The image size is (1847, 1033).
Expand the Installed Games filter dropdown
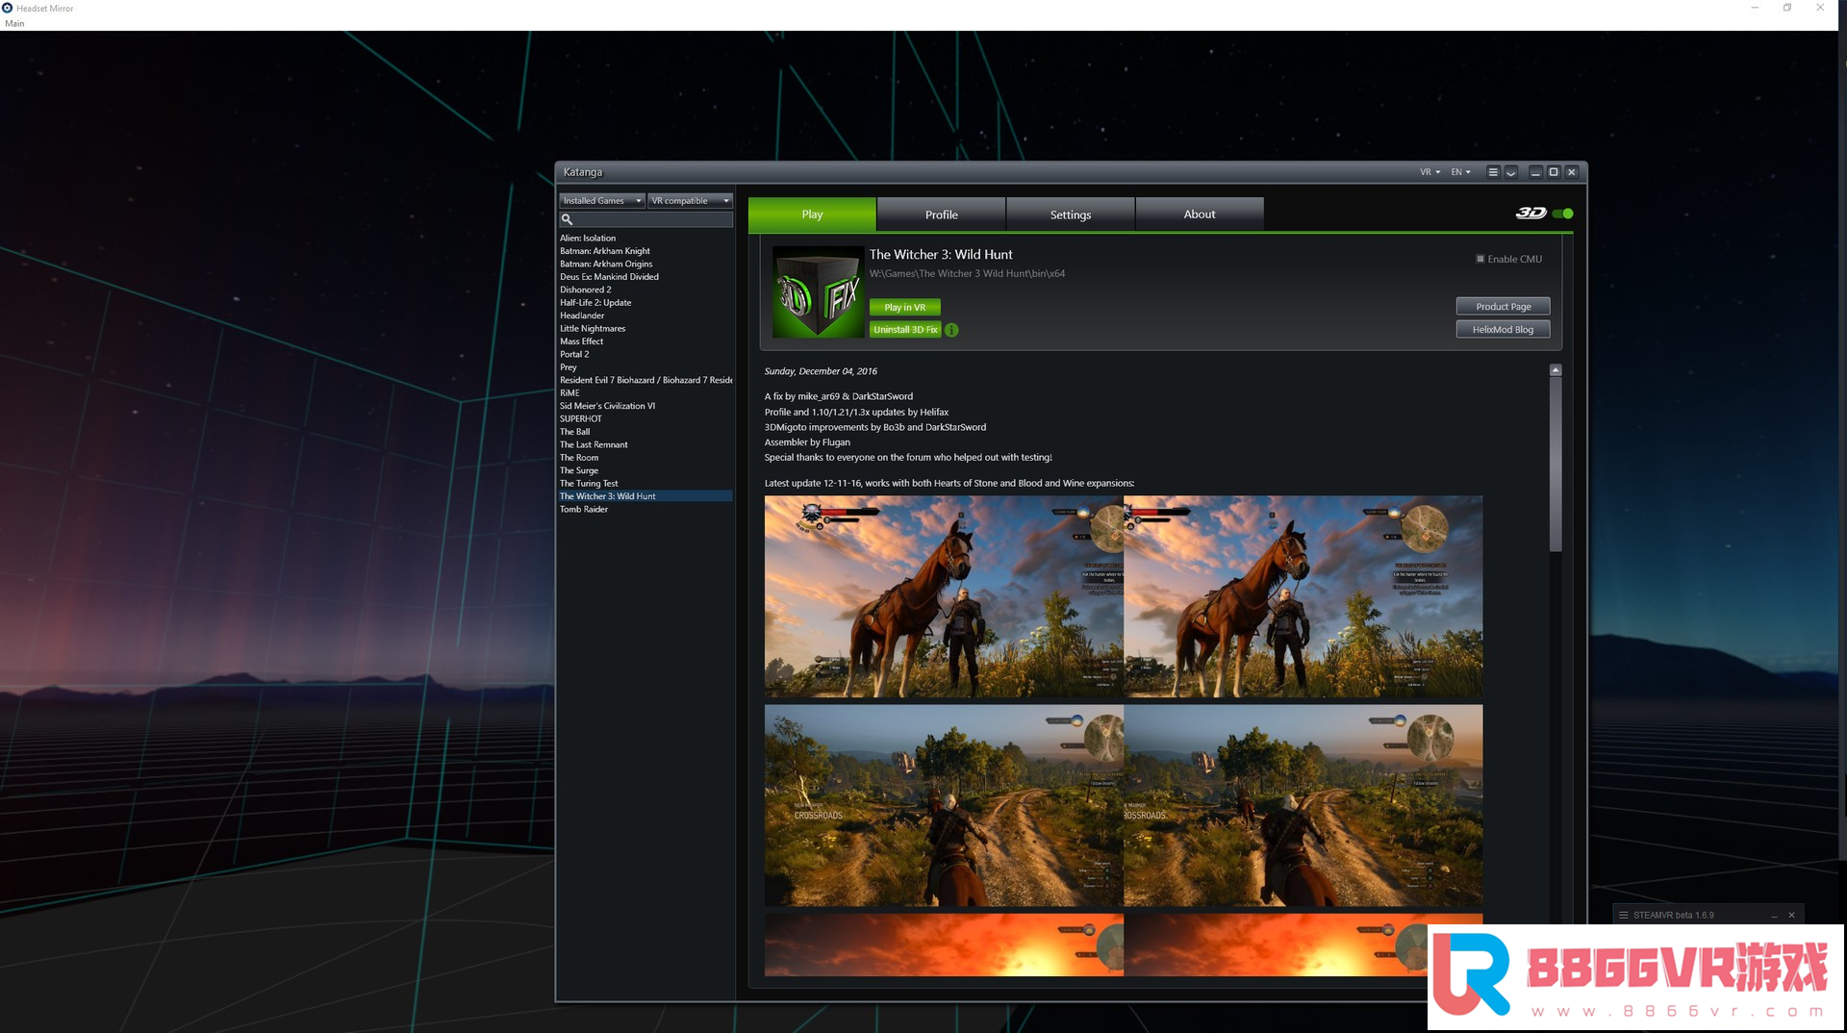pyautogui.click(x=602, y=201)
